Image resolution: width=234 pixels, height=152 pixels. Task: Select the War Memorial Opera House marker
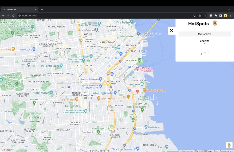84,60
